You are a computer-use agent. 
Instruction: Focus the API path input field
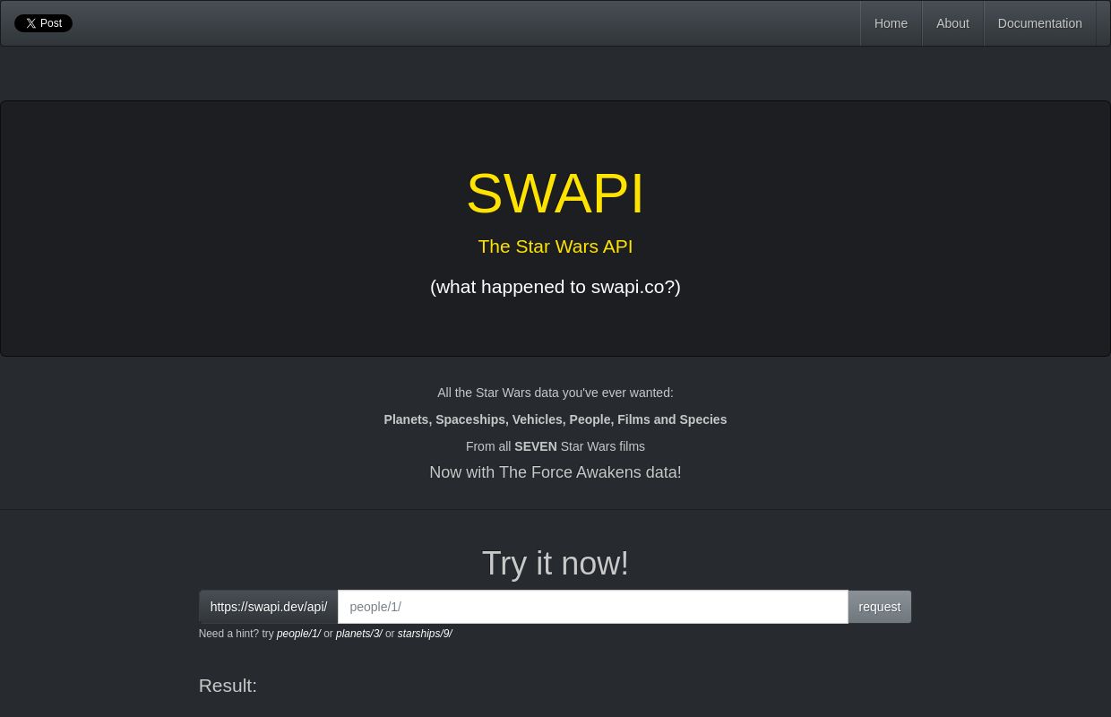pos(593,607)
